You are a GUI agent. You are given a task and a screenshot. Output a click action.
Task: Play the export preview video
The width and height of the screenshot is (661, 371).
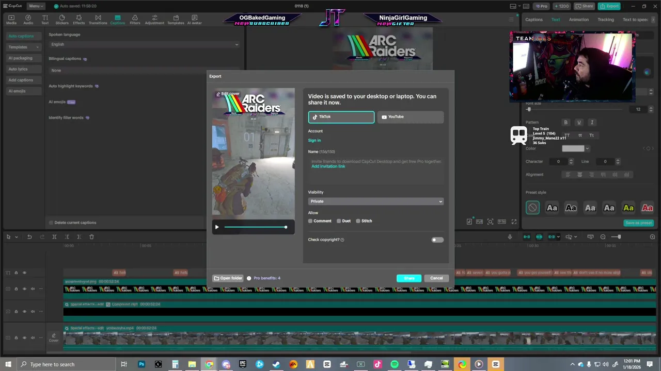tap(217, 227)
